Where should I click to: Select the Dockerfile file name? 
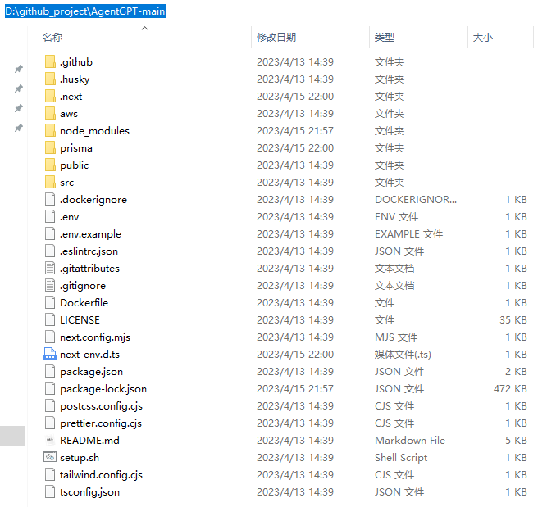tap(84, 302)
